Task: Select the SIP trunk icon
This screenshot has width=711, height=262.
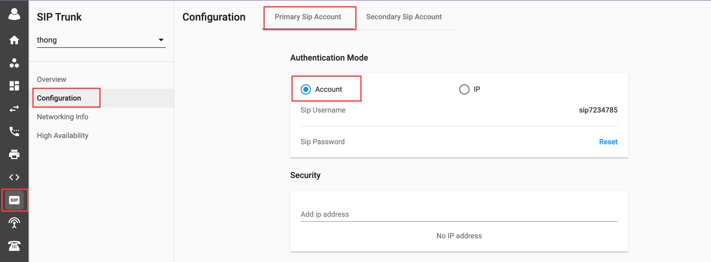Action: coord(14,200)
